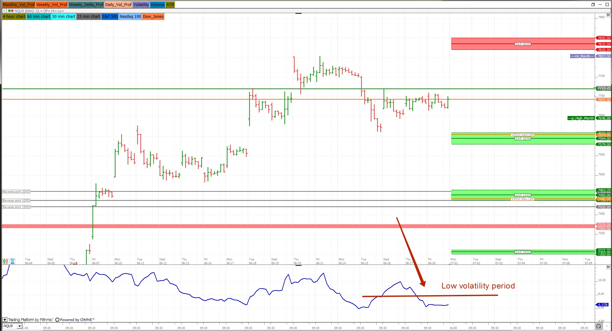This screenshot has width=612, height=331.
Task: Select the GAP 29/05 label
Action: (523, 252)
